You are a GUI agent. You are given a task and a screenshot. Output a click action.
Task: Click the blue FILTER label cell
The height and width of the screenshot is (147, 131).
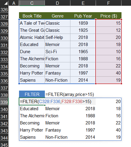(x=32, y=94)
